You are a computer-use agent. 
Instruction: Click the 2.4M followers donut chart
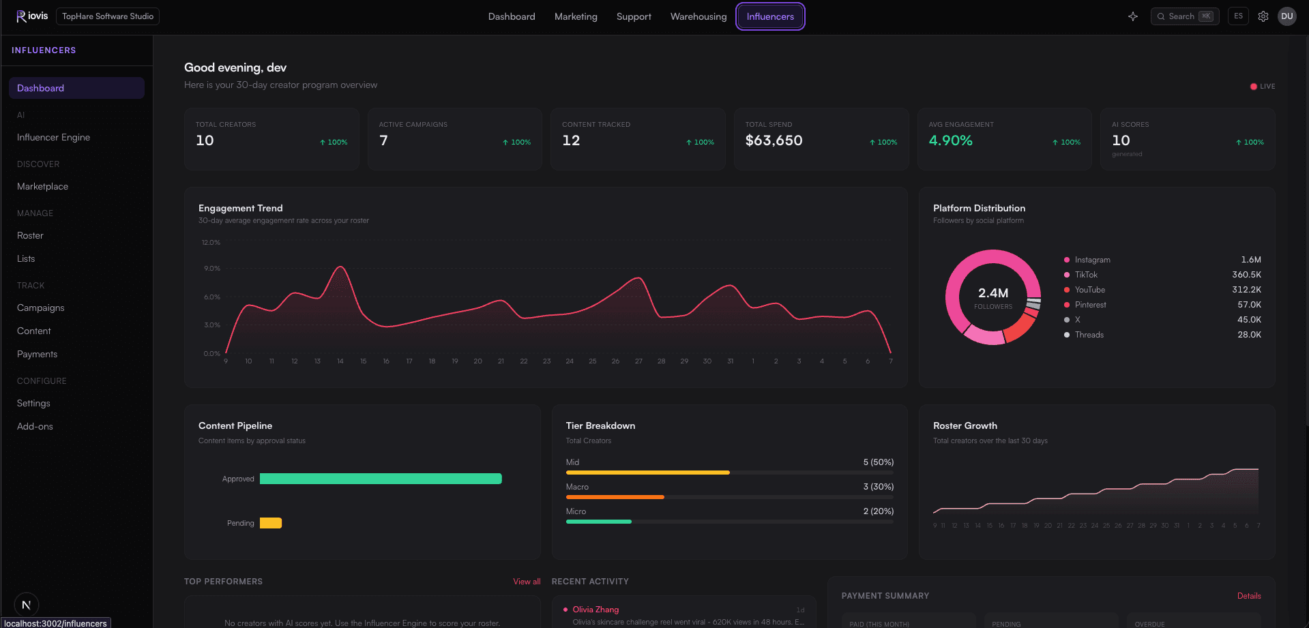[x=993, y=297]
